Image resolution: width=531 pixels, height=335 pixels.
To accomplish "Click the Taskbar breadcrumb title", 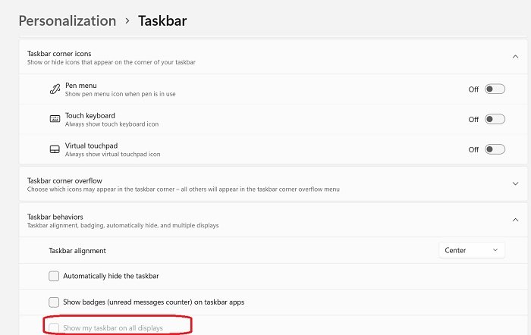I will pos(162,20).
